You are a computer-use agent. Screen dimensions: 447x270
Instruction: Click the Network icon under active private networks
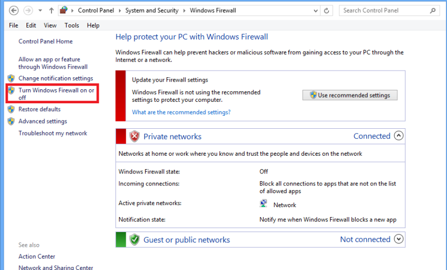click(x=264, y=204)
